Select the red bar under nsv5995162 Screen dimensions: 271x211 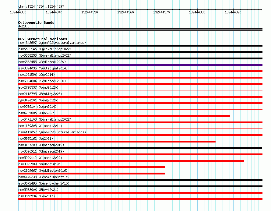(117, 142)
